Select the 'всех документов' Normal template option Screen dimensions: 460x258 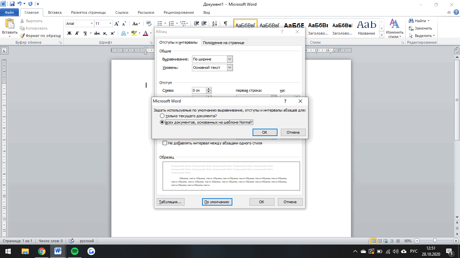(162, 122)
